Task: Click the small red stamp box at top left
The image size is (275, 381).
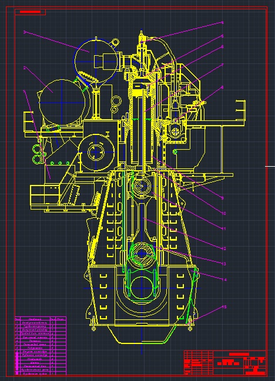Action: tap(30, 12)
